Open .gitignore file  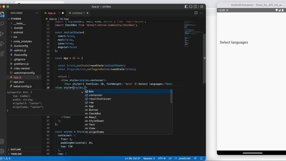pyautogui.click(x=19, y=59)
